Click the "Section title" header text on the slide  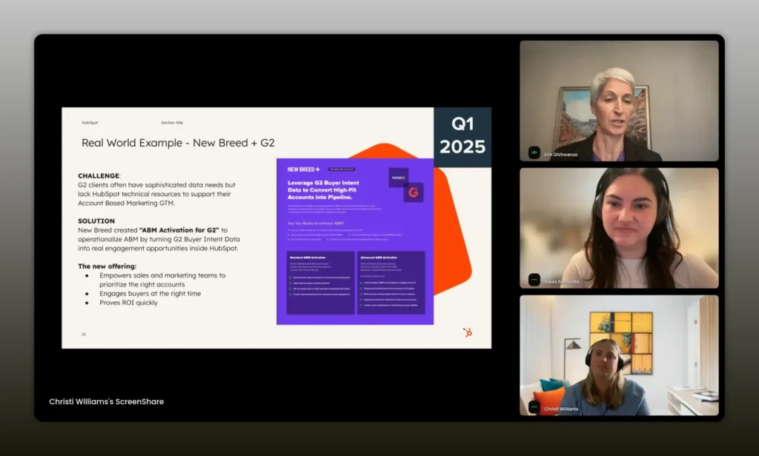pyautogui.click(x=172, y=122)
